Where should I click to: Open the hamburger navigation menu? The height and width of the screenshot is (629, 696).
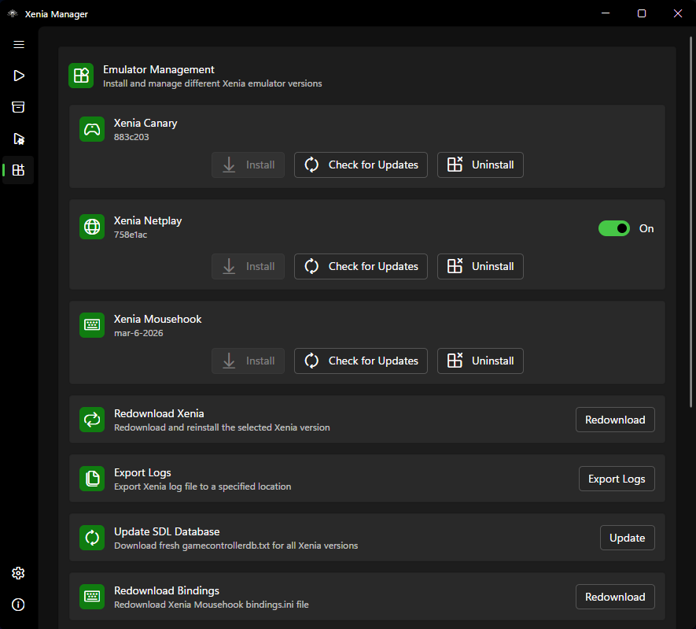point(19,44)
